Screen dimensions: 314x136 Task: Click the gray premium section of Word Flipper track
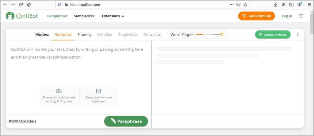pos(216,34)
